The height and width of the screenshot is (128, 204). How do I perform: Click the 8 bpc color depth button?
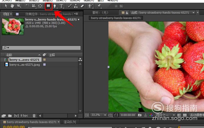tap(24, 116)
